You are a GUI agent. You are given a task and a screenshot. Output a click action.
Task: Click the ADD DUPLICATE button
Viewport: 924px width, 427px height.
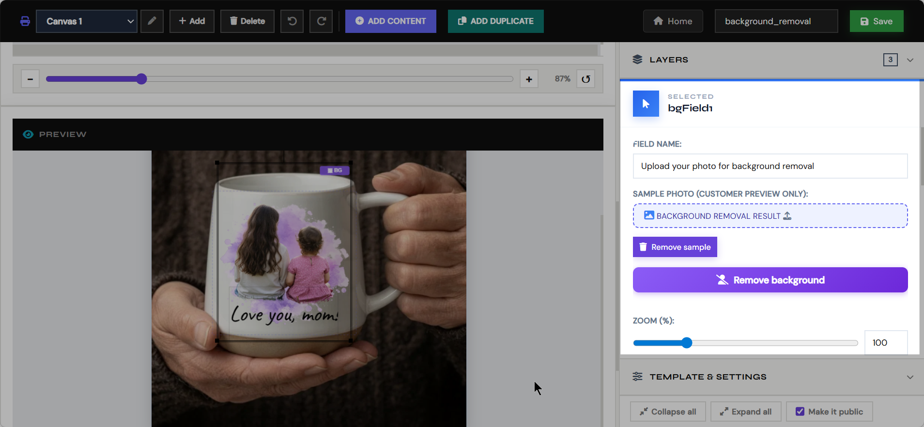click(x=496, y=21)
